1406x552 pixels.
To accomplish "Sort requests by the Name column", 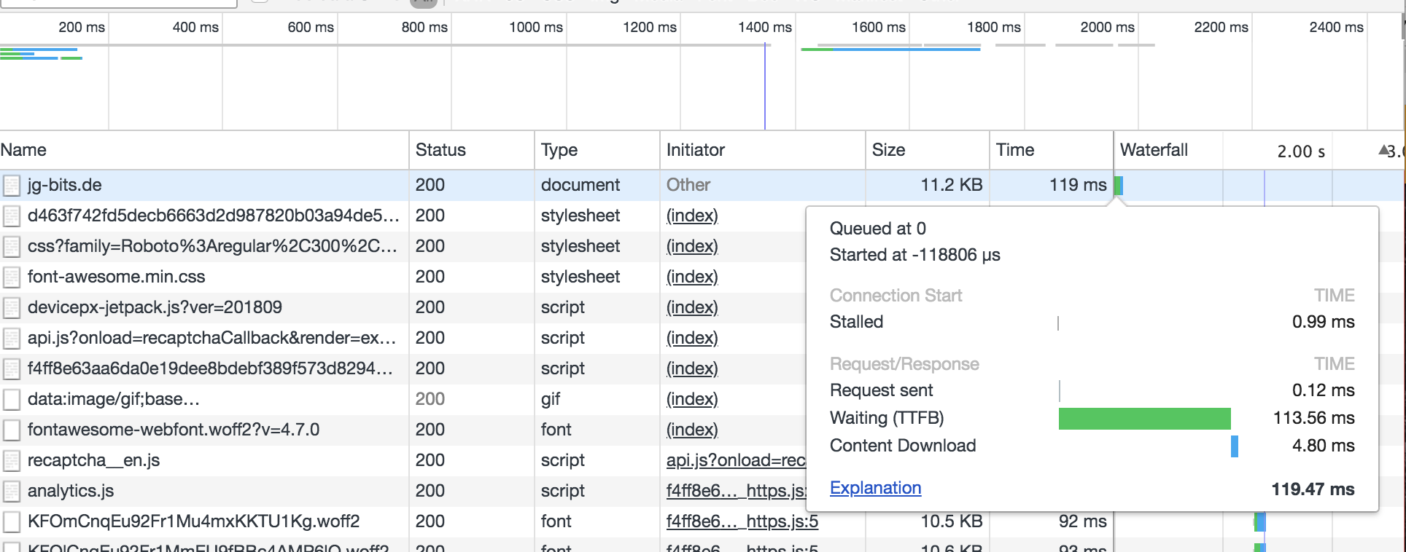I will point(23,150).
